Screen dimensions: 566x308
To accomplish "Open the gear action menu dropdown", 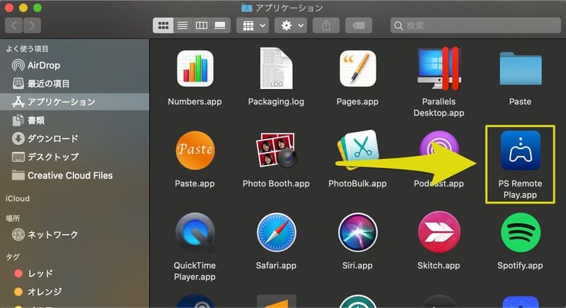I will (291, 25).
